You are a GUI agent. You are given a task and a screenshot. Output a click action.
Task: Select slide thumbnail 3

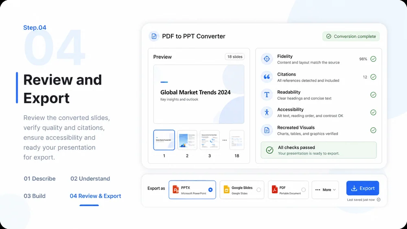210,140
